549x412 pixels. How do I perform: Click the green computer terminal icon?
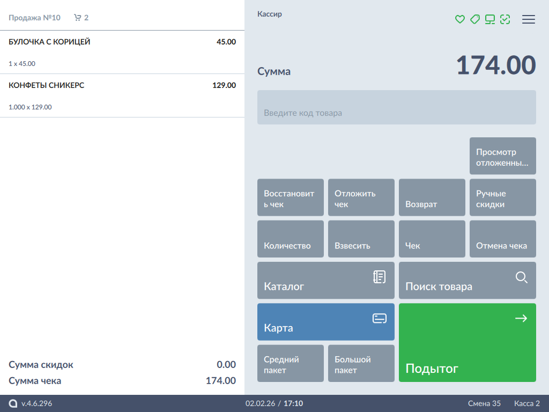489,19
